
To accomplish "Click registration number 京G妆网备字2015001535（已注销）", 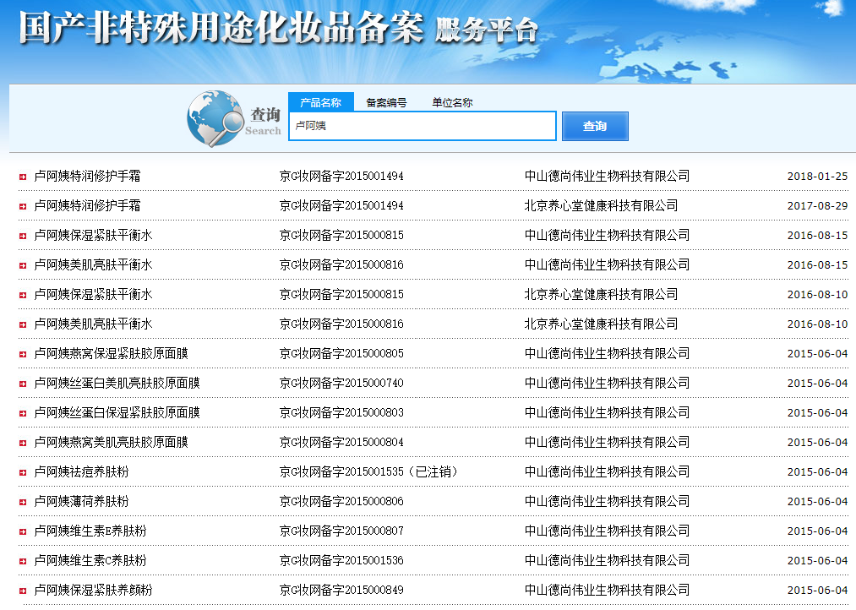I will click(x=363, y=471).
